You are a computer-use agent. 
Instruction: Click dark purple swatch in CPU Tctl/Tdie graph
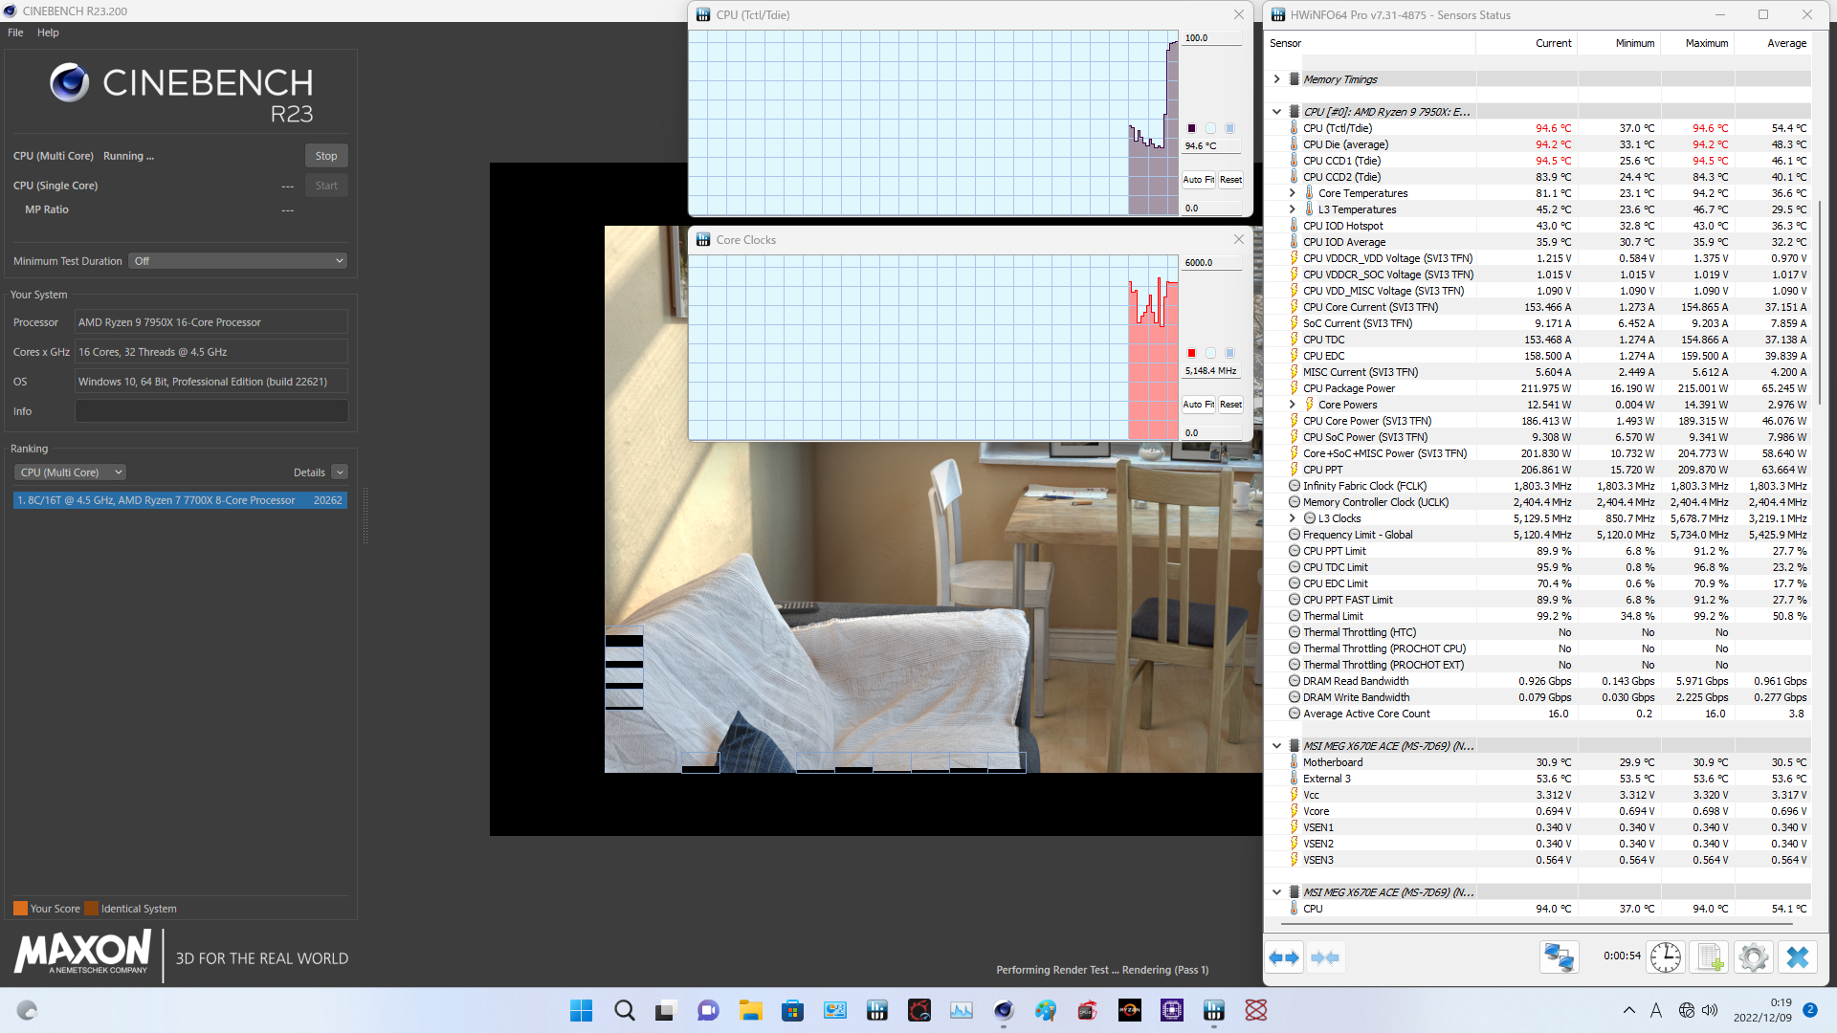(x=1191, y=128)
